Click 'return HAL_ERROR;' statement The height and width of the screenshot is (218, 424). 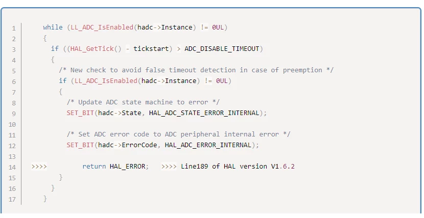(115, 167)
